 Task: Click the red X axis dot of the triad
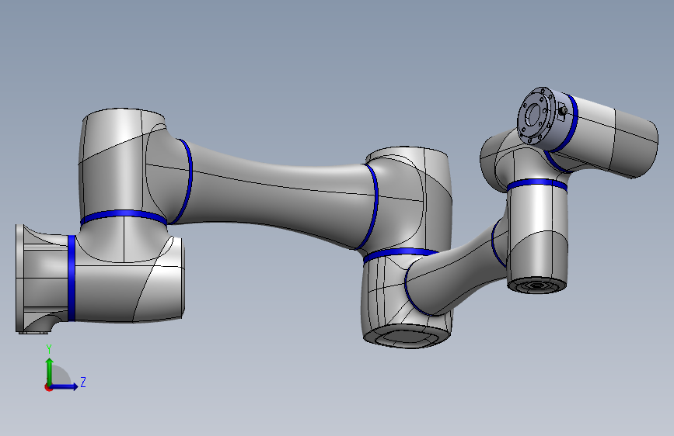[48, 387]
